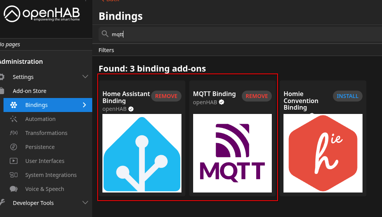Click the Homie logo image
382x217 pixels.
coord(323,153)
